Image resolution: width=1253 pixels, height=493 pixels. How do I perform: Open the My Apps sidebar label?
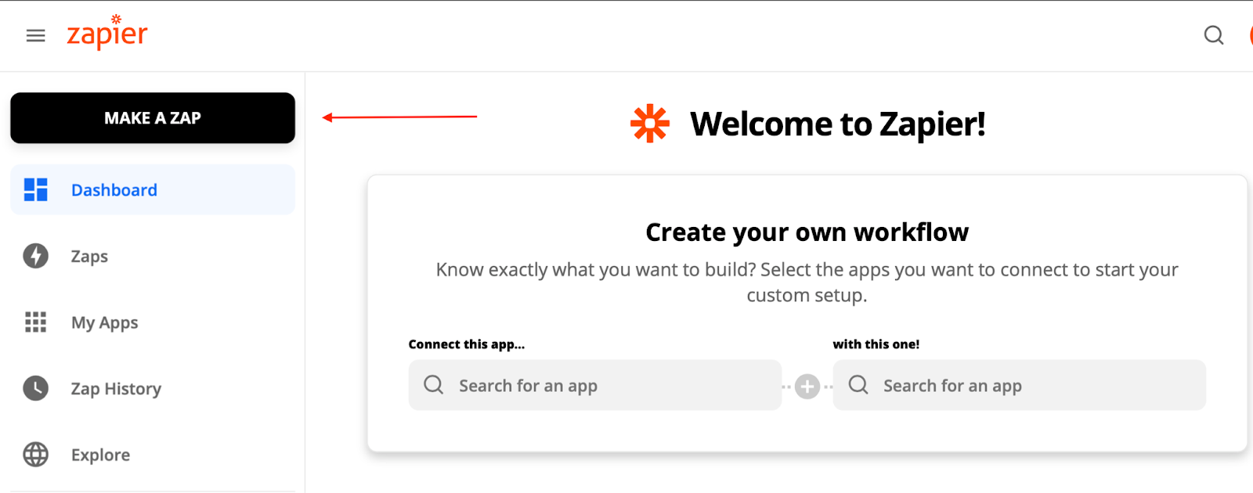(105, 322)
